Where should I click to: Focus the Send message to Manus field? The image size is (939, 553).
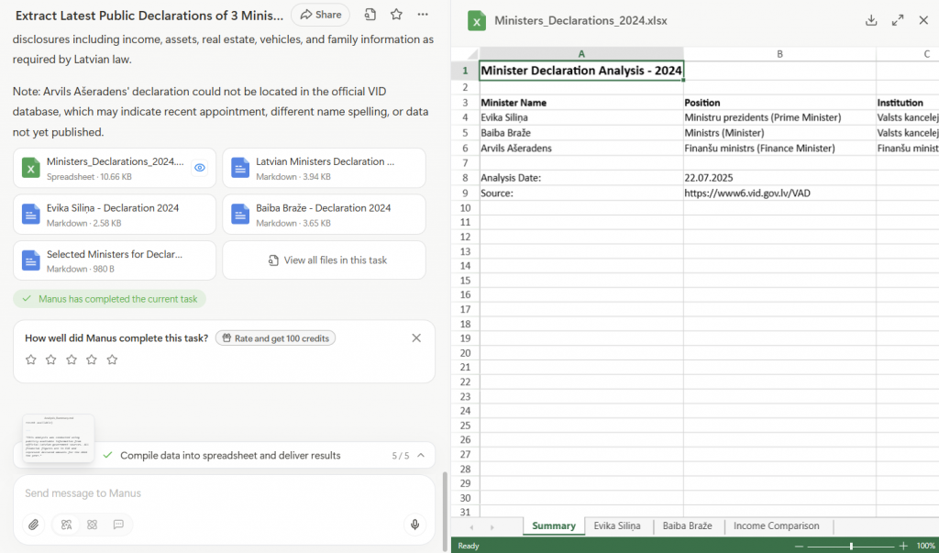click(224, 493)
